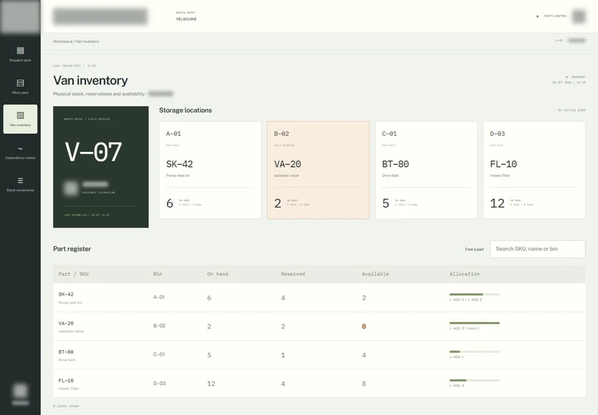The image size is (598, 415).
Task: Show Stock movements using the sidebar icon
Action: (20, 180)
